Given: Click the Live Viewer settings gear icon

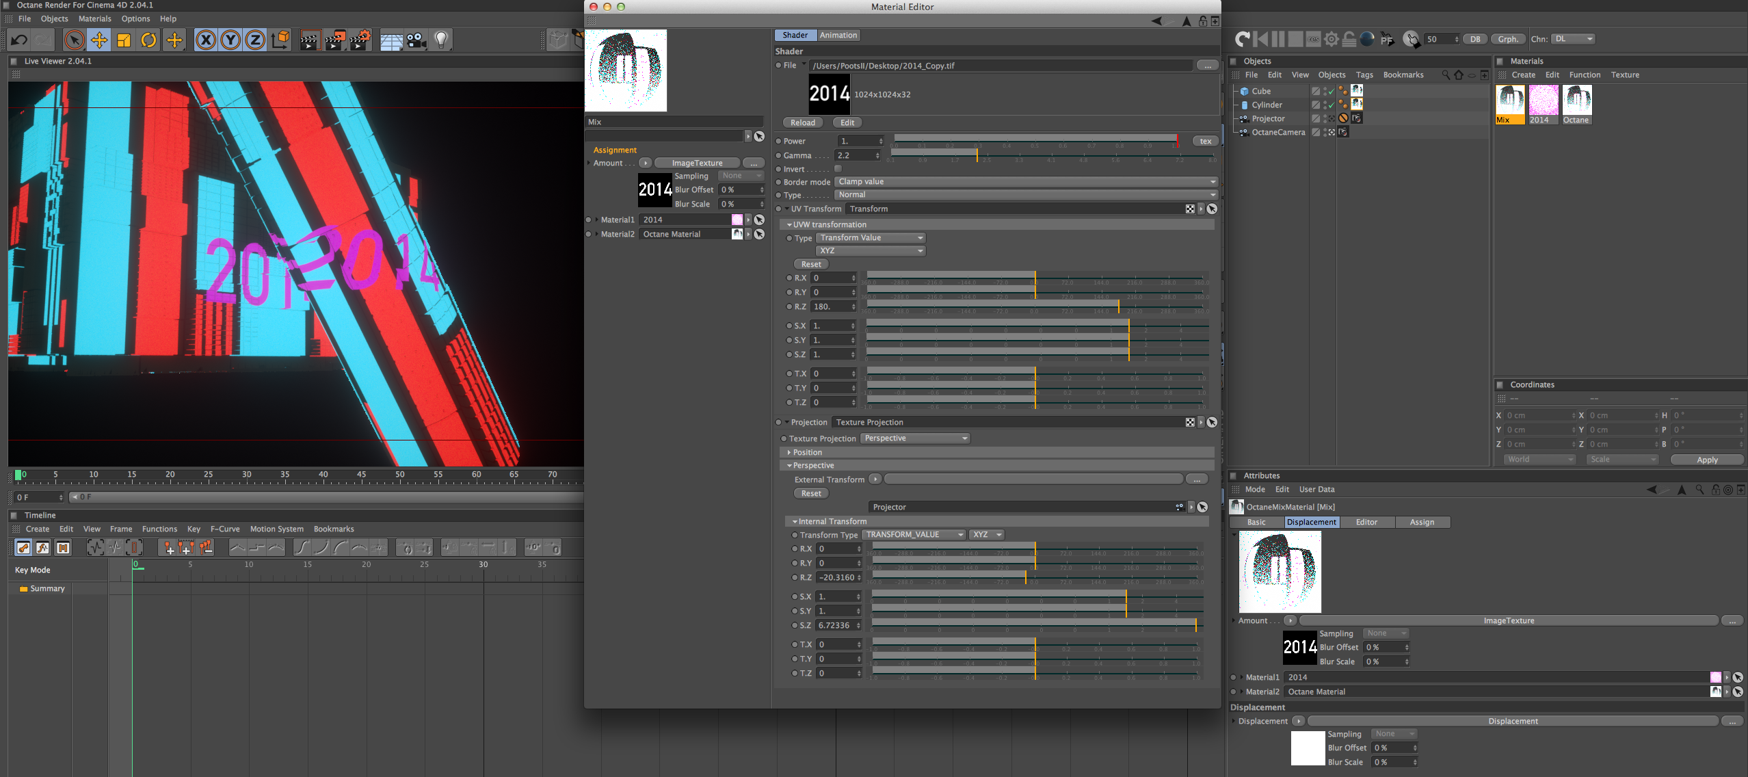Looking at the screenshot, I should point(1331,40).
